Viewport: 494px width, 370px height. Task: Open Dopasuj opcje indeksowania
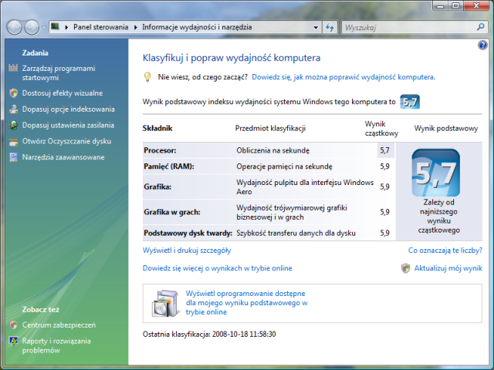(x=69, y=109)
